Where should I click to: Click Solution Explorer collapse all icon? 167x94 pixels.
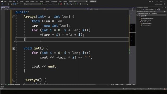click(151, 9)
